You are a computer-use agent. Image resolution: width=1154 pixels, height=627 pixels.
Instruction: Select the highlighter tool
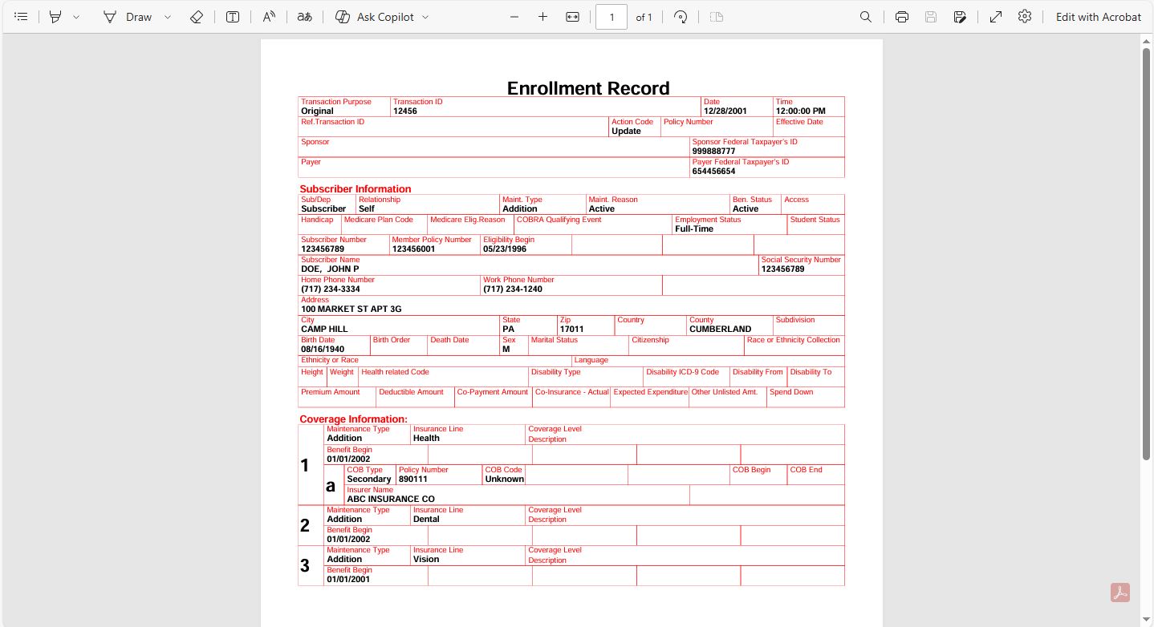coord(55,17)
